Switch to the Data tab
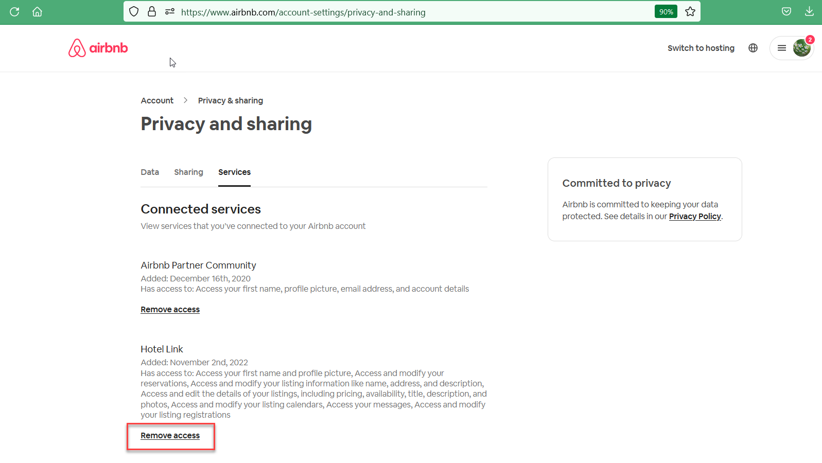 pyautogui.click(x=150, y=172)
